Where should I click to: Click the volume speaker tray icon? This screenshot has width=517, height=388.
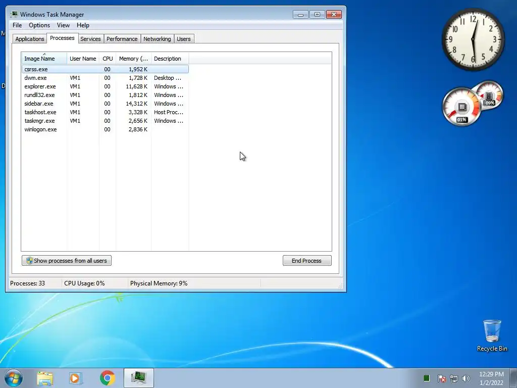466,378
